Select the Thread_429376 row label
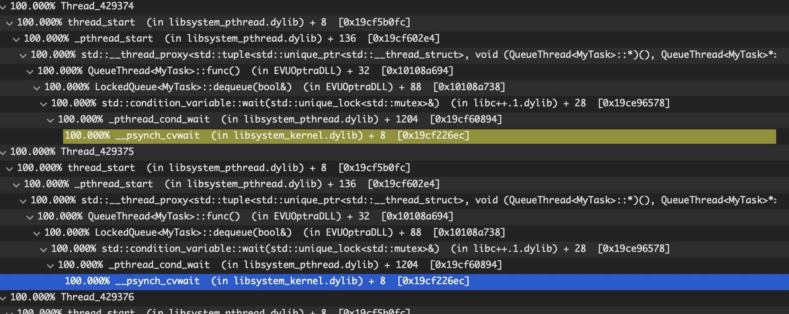This screenshot has width=789, height=314. click(x=97, y=297)
